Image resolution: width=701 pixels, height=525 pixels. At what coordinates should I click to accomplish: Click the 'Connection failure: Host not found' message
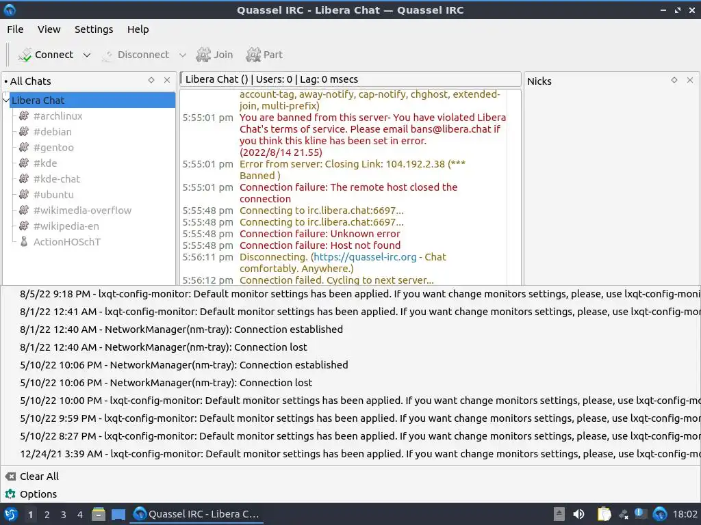coord(320,245)
